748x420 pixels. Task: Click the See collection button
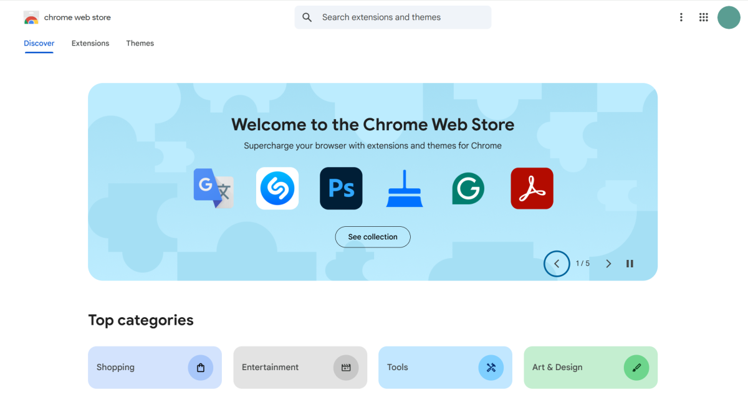coord(373,237)
